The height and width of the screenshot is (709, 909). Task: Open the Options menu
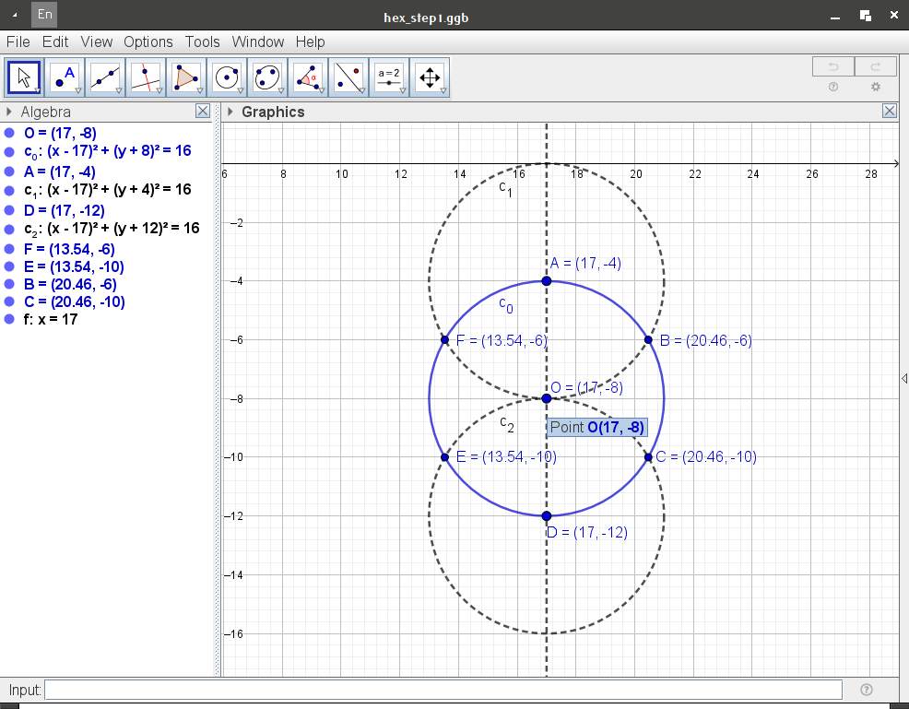tap(148, 41)
